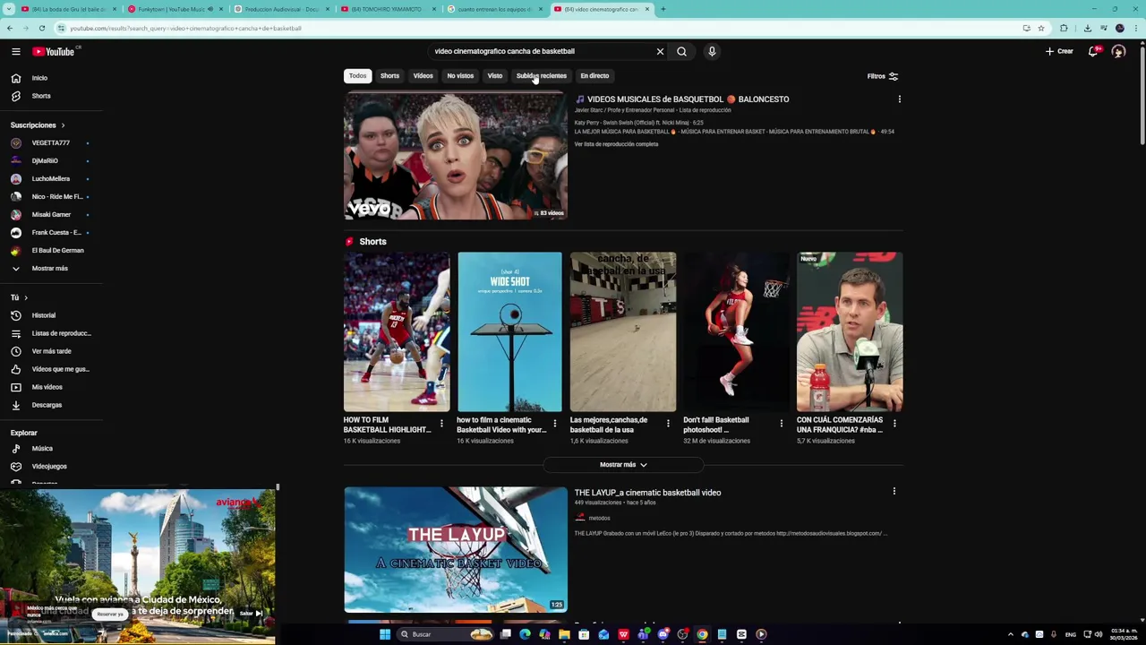The image size is (1146, 645).
Task: Skip the avianca ad with Saltar
Action: click(x=251, y=614)
